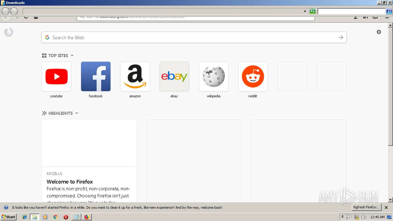Open the notepad-like taskbar window button

pos(76,217)
